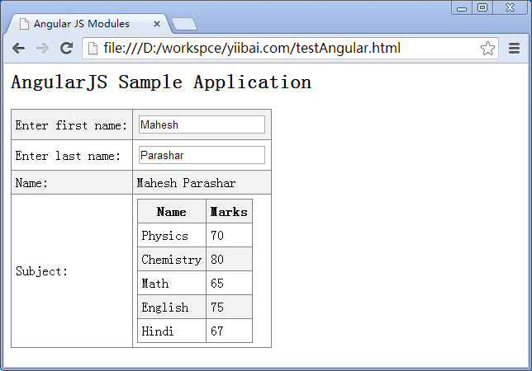Image resolution: width=532 pixels, height=371 pixels.
Task: Click the address bar URL
Action: coord(252,49)
